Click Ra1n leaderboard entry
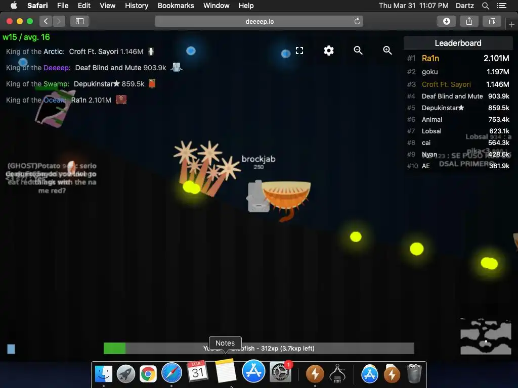518x388 pixels. tap(458, 59)
